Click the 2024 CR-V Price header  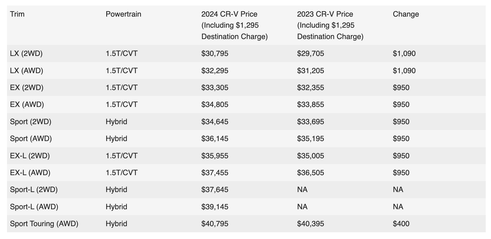click(234, 25)
